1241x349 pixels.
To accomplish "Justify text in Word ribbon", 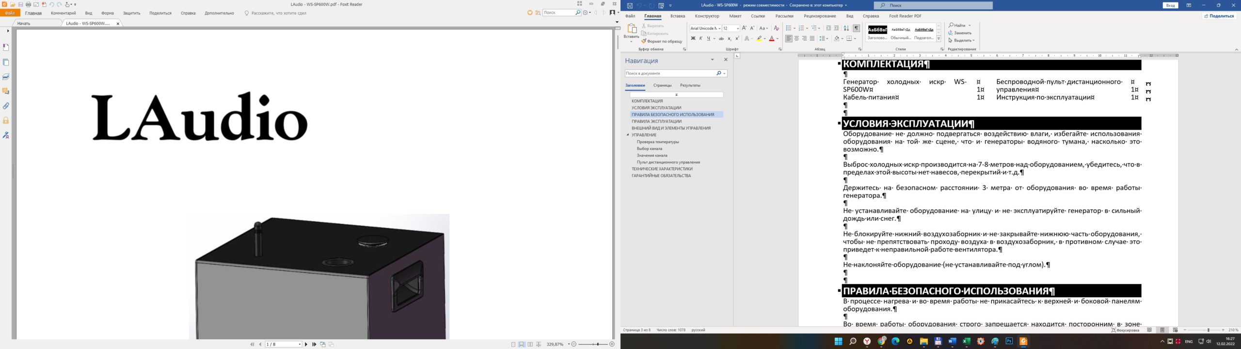I will [812, 38].
